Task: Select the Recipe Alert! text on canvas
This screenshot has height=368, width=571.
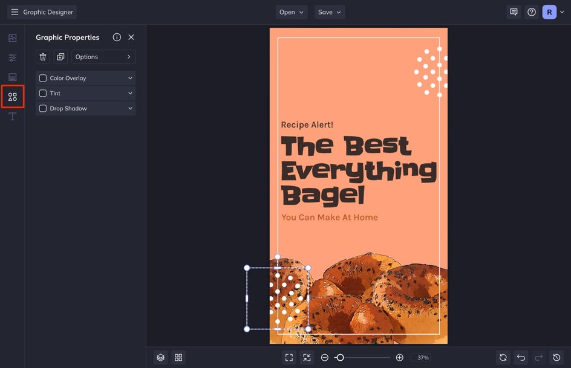Action: (x=307, y=124)
